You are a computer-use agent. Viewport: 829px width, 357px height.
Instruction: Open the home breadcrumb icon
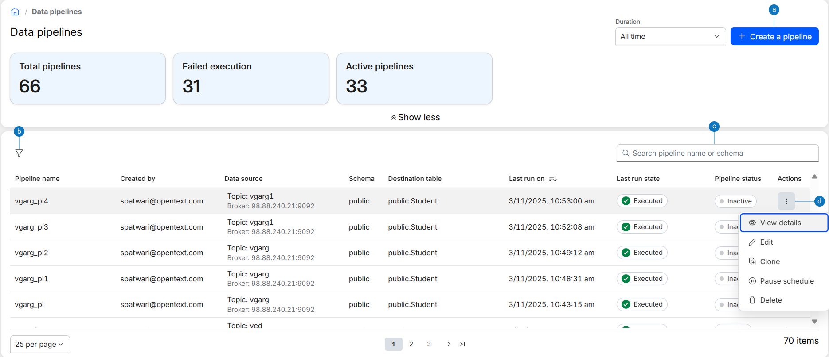[15, 12]
